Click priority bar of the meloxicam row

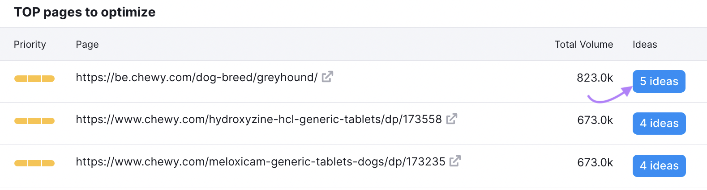click(34, 163)
